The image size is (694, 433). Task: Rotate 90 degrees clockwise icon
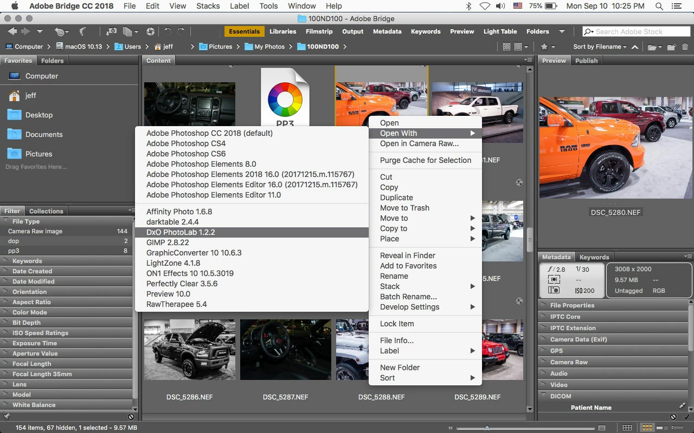(181, 32)
